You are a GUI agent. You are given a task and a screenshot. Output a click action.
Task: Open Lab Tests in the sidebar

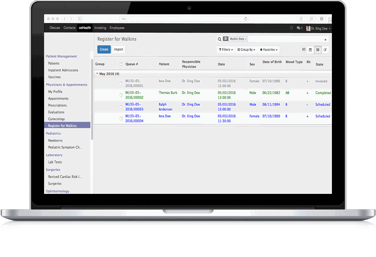[x=55, y=162]
